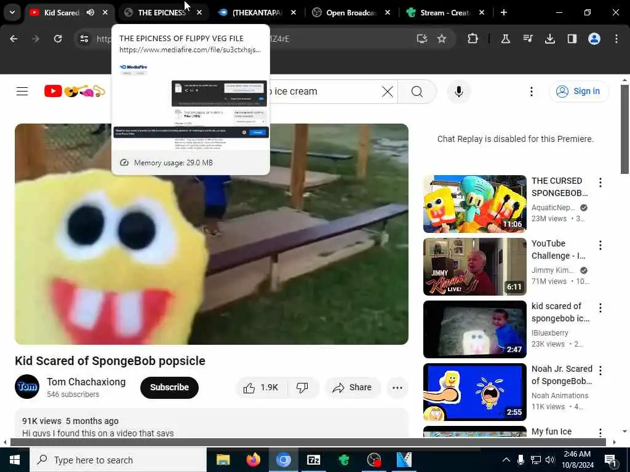Search with voice microphone button
Viewport: 630px width, 472px height.
coord(458,92)
